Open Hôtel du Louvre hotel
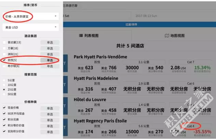216x139 pixels. (x=90, y=99)
